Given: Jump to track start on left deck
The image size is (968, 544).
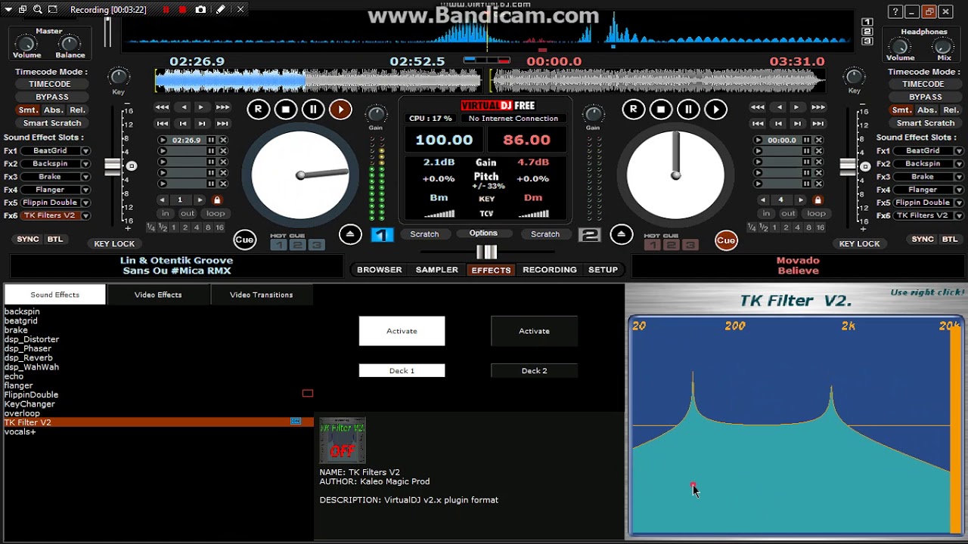Looking at the screenshot, I should click(162, 123).
